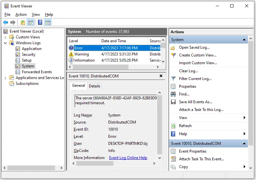Collapse the Event 10010 actions section

(244, 143)
